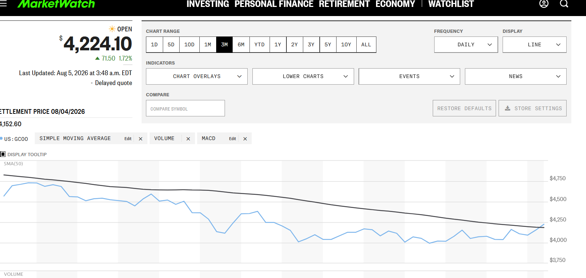Viewport: 586px width, 278px height.
Task: Edit the Simple Moving Average settings
Action: point(128,139)
